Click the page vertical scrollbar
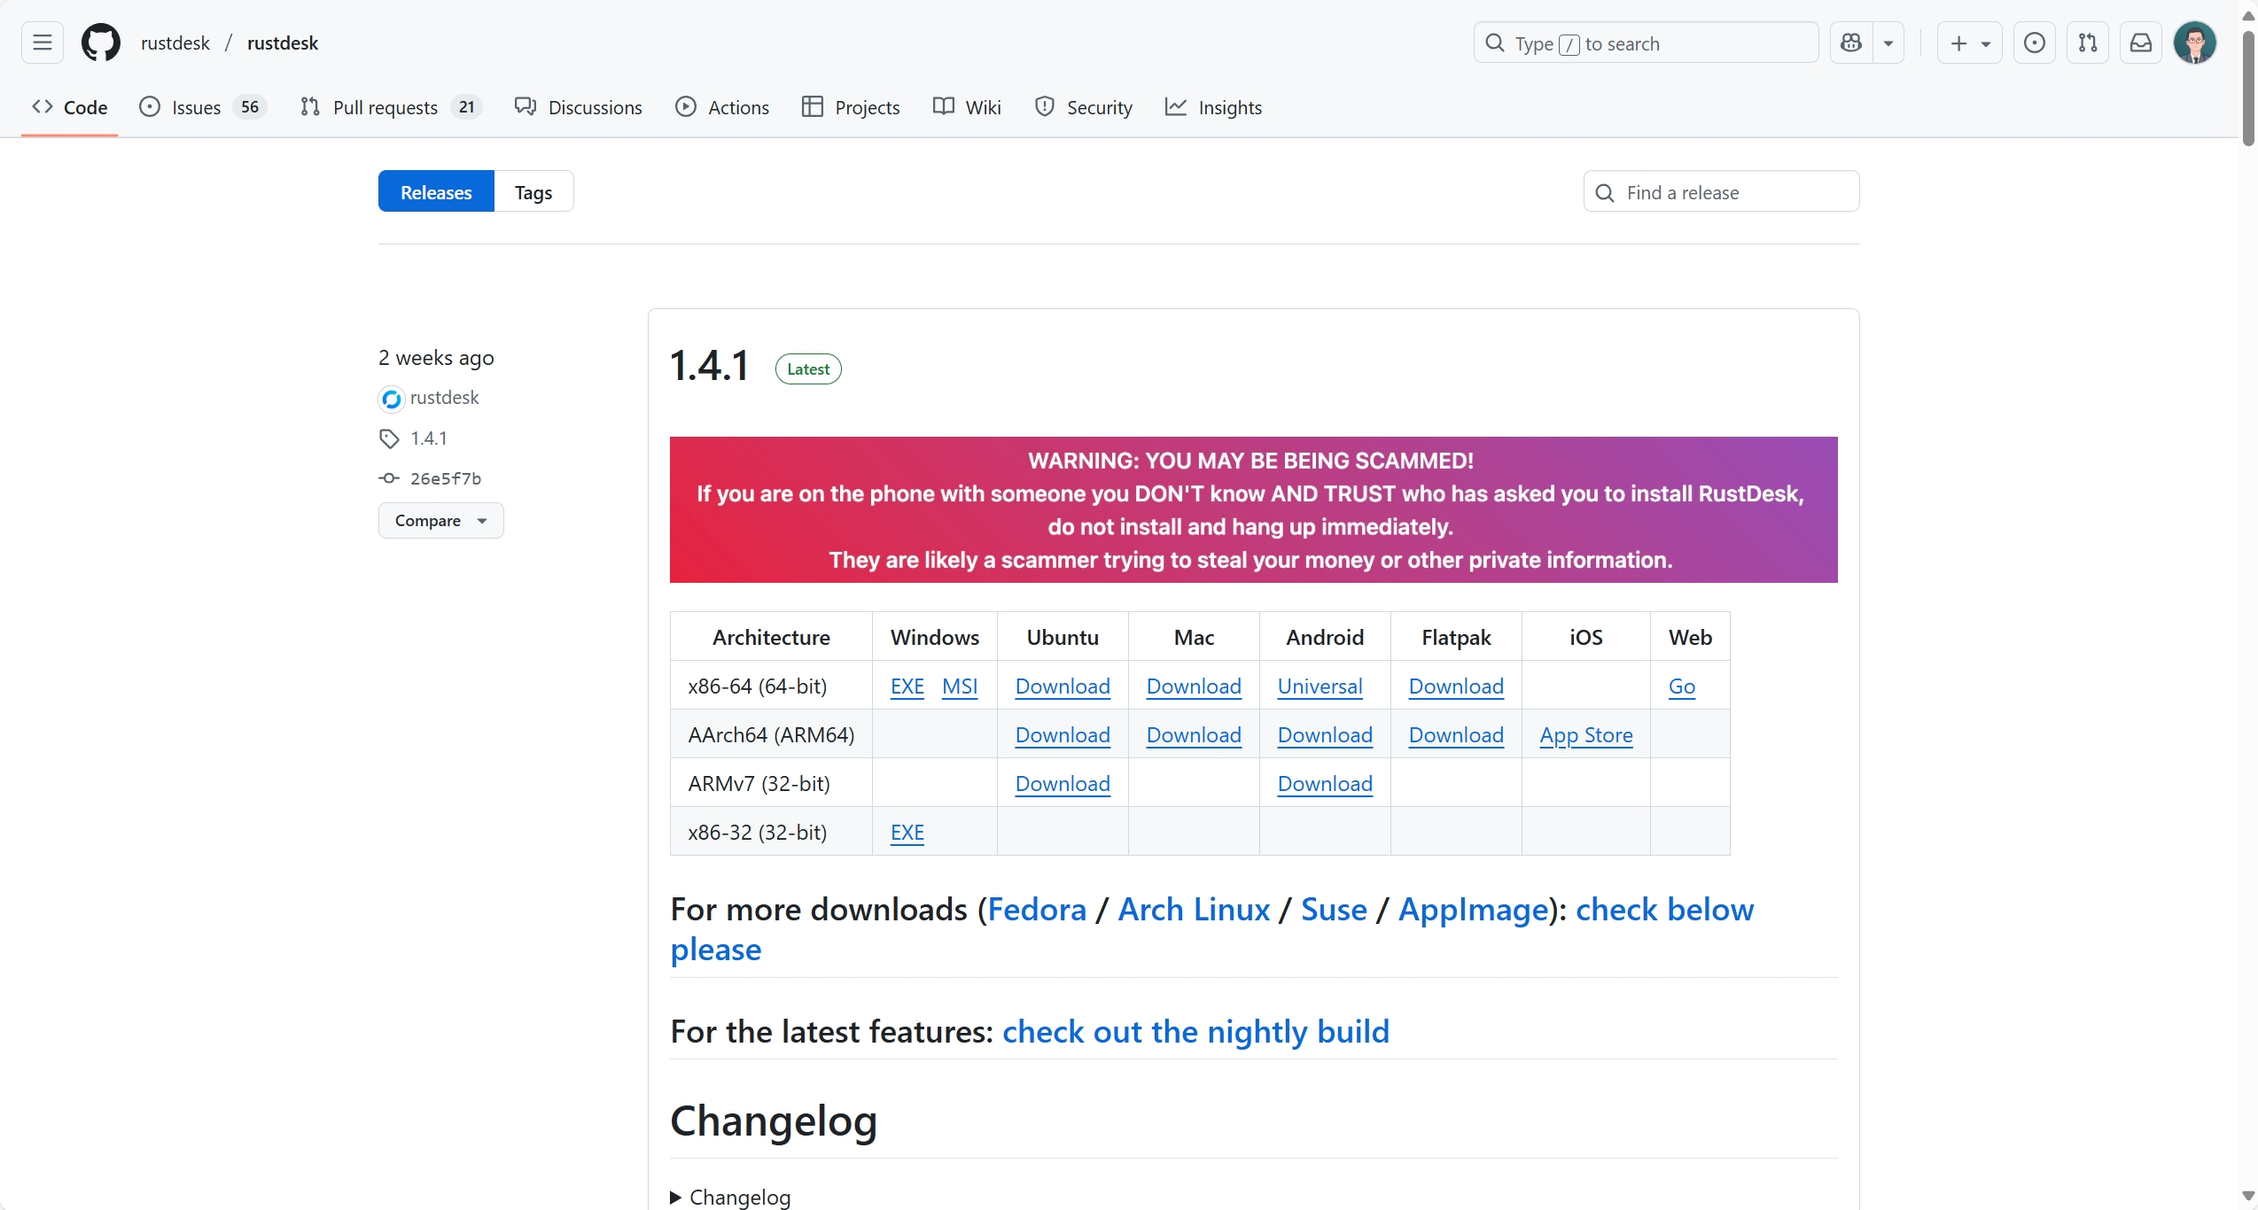 2248,89
